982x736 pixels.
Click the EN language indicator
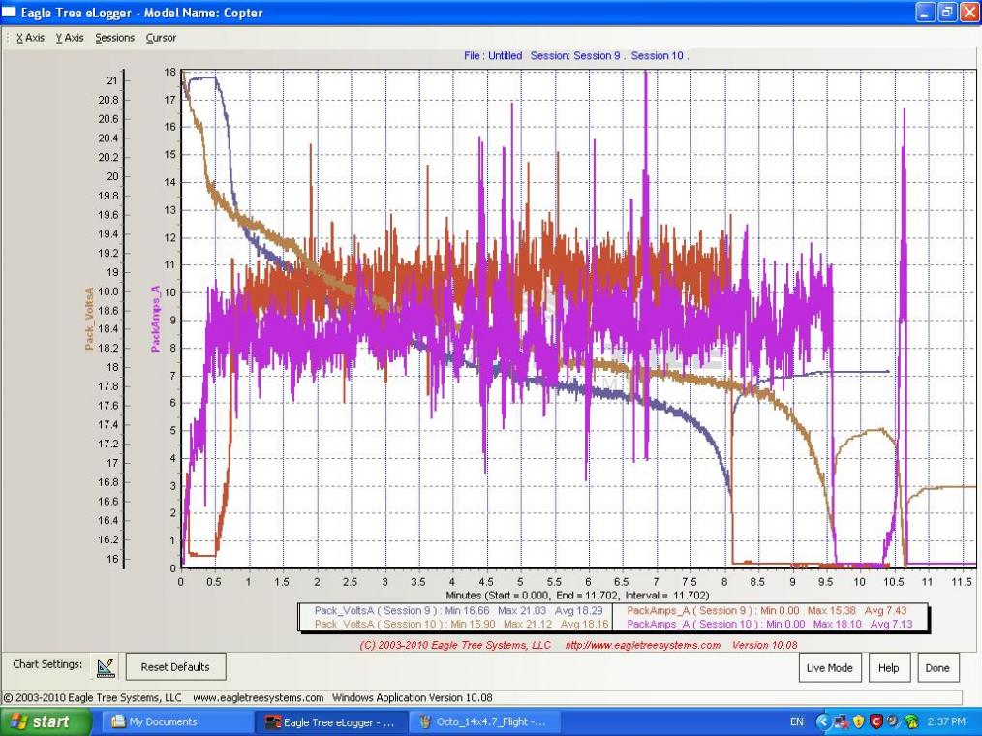pos(797,721)
